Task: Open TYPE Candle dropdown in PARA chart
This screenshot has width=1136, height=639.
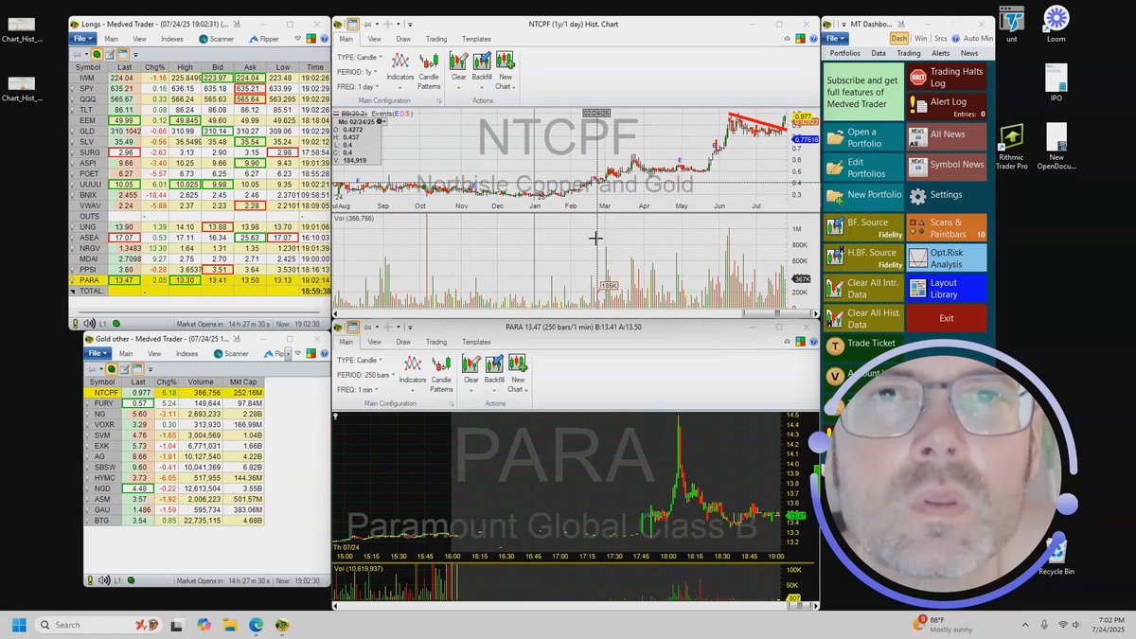Action: 361,361
